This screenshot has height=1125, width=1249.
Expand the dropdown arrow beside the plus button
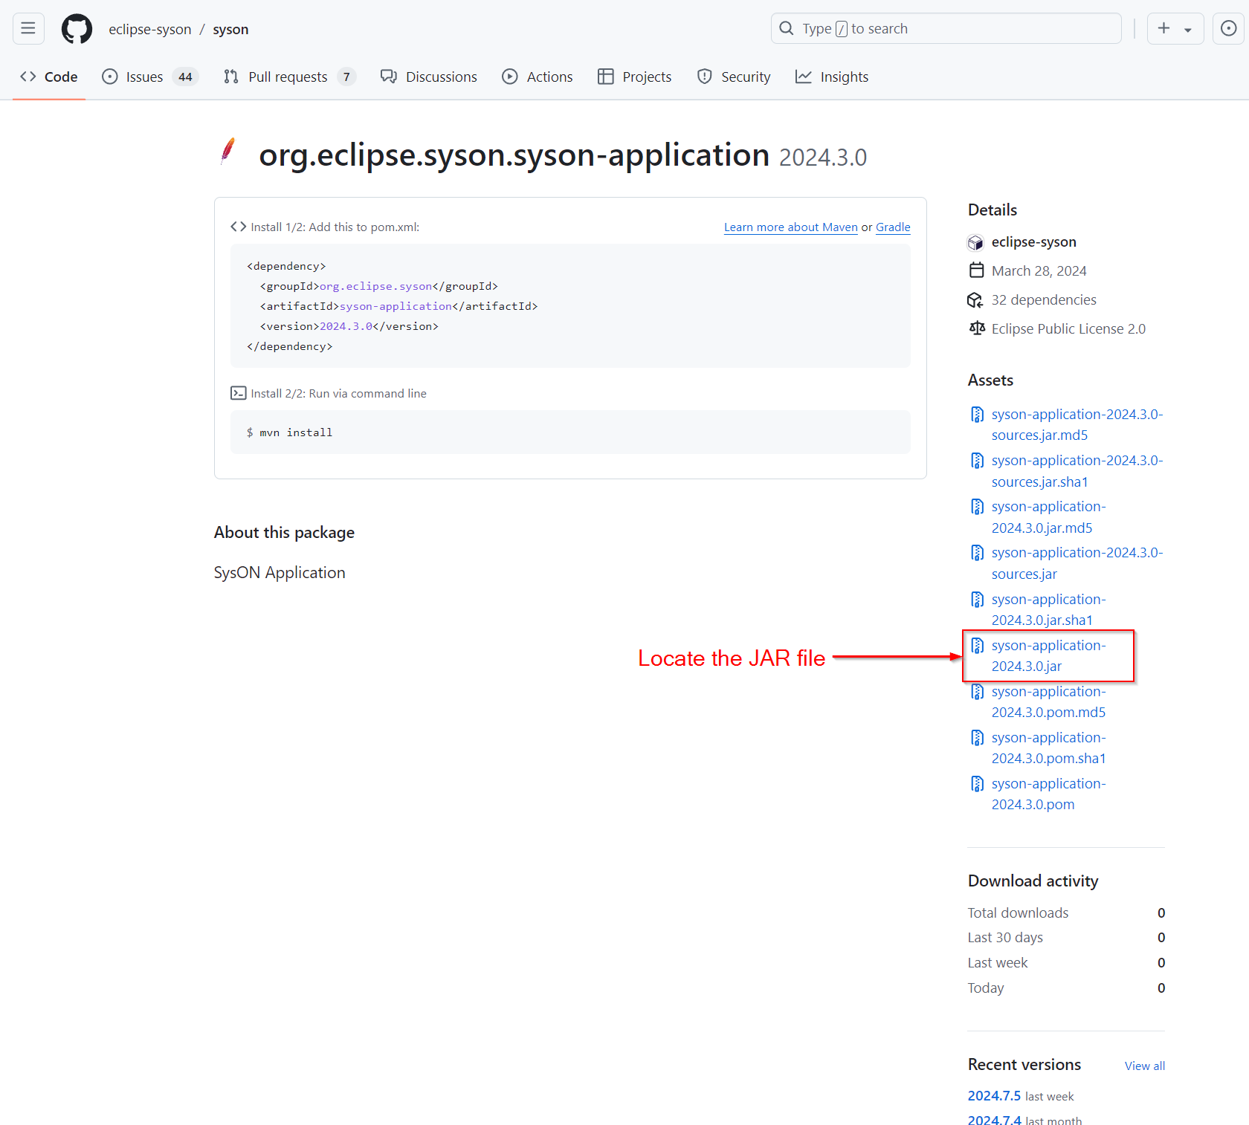click(1187, 28)
